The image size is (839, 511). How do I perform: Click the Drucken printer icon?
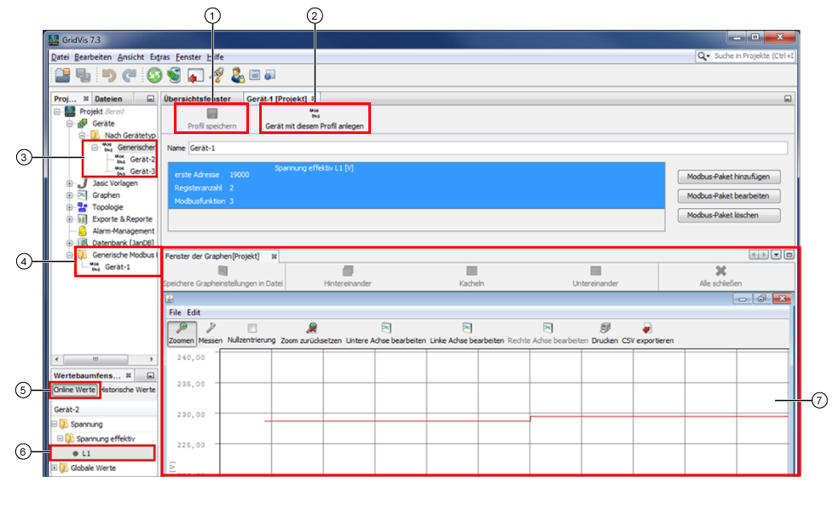click(605, 328)
